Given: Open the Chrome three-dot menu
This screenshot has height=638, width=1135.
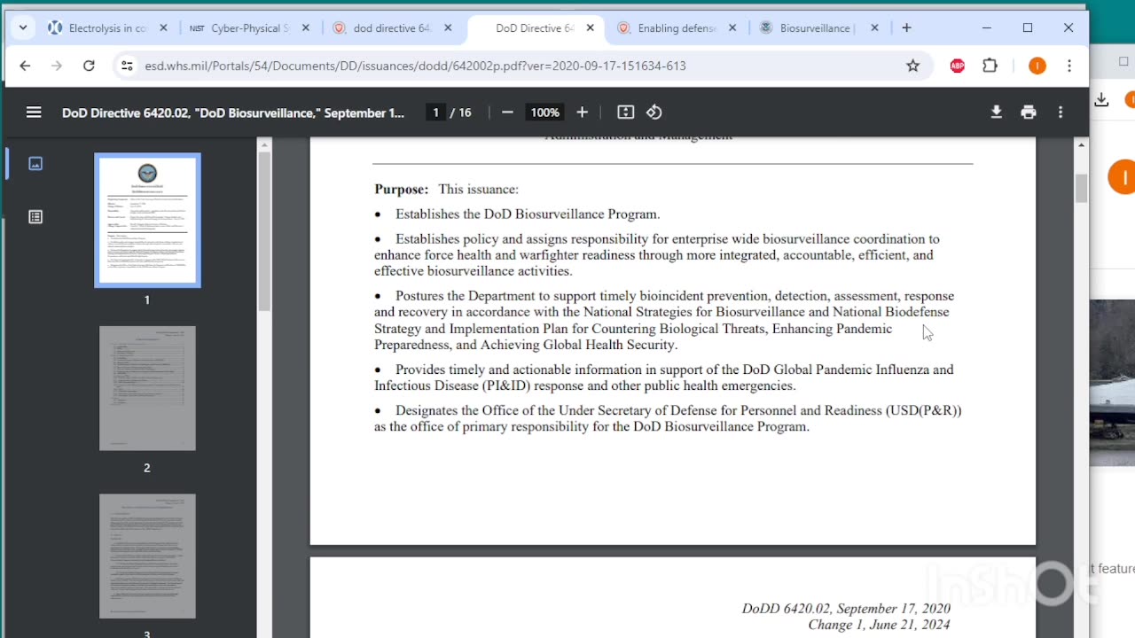Looking at the screenshot, I should 1069,66.
